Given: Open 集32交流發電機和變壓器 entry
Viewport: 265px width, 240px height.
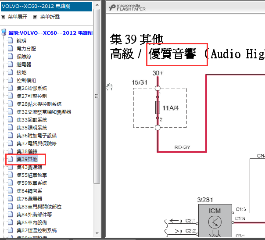Looking at the screenshot, I should (x=44, y=112).
